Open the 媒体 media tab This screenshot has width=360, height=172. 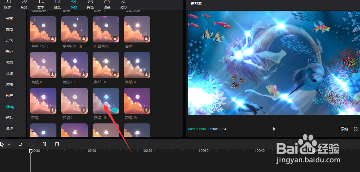(8, 5)
